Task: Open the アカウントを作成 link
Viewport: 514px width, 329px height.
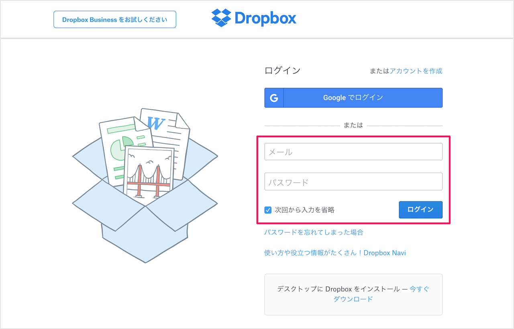Action: (x=416, y=71)
